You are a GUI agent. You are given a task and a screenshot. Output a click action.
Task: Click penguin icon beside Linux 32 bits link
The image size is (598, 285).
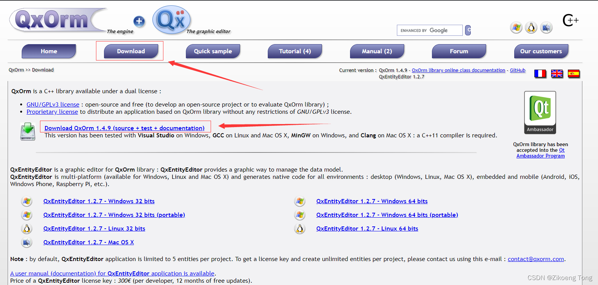click(27, 228)
